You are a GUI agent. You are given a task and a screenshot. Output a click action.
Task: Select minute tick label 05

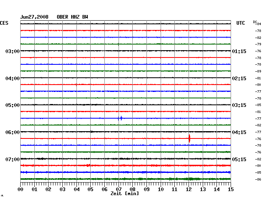point(90,189)
